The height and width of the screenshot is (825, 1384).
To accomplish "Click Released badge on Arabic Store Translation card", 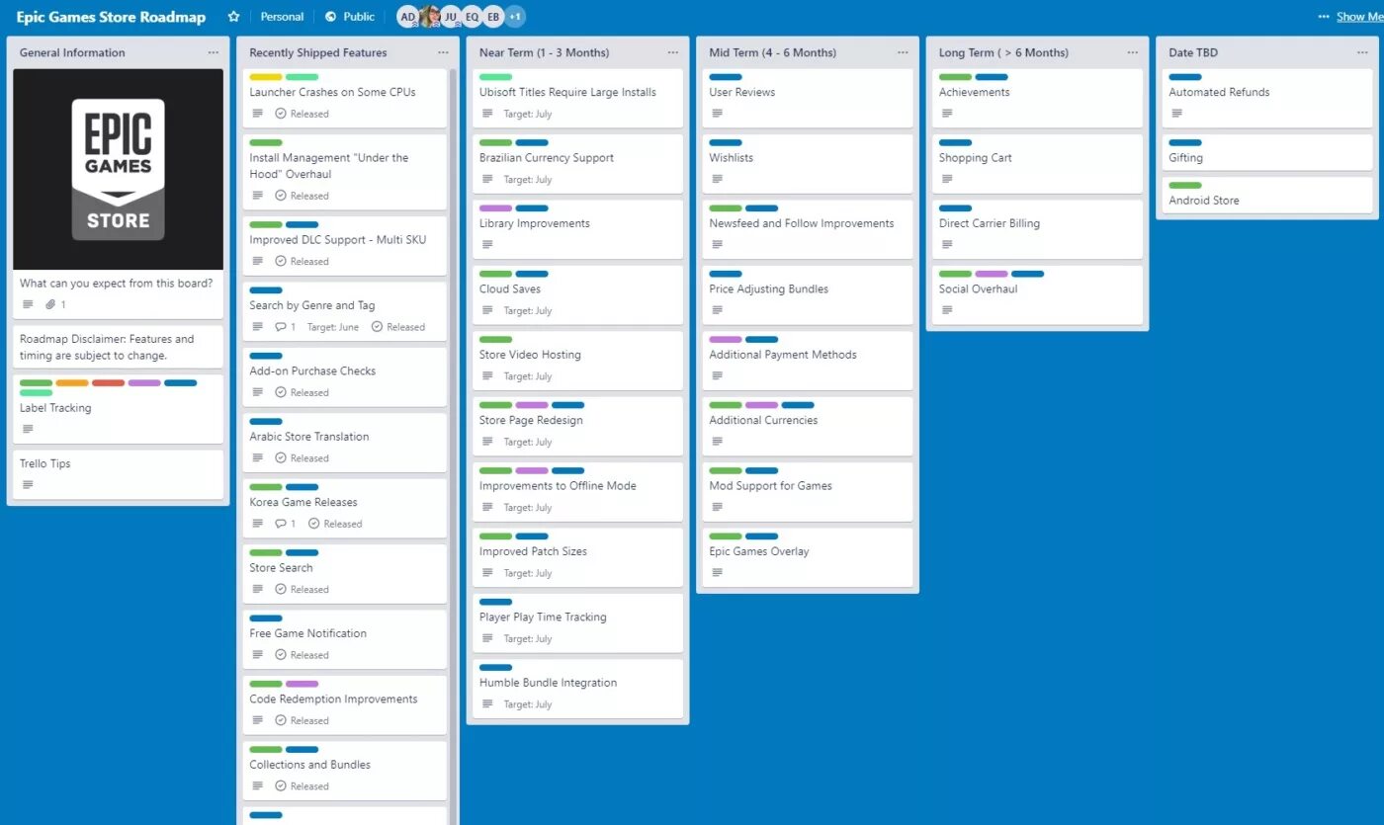I will 302,458.
